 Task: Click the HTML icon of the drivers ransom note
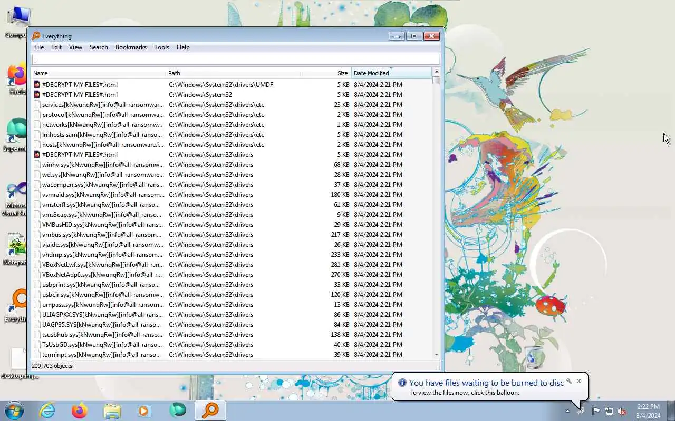point(37,154)
